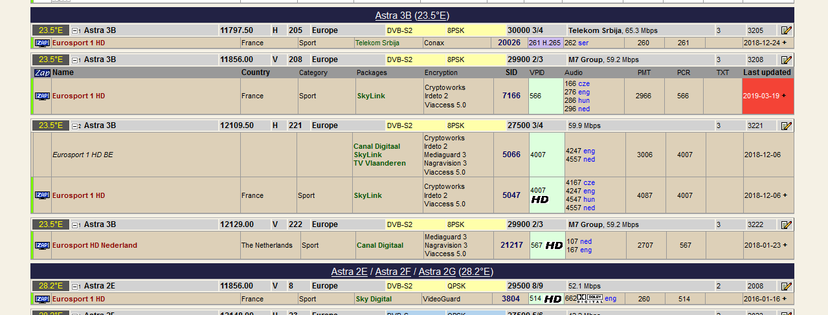This screenshot has height=315, width=828.
Task: Click the frequency value 12129.00
Action: [237, 224]
